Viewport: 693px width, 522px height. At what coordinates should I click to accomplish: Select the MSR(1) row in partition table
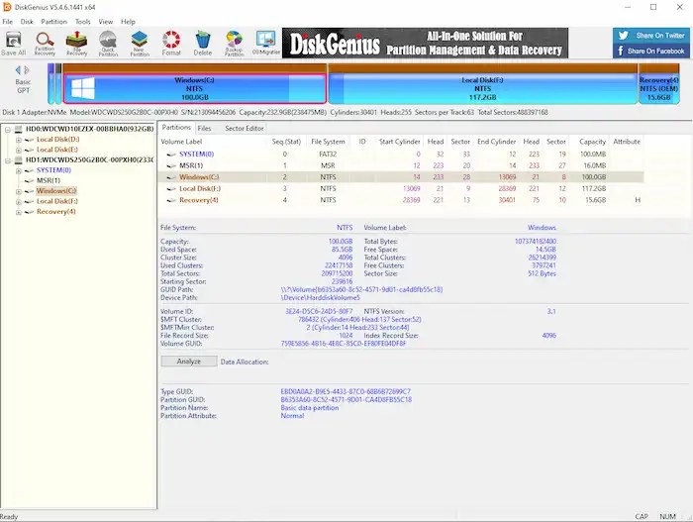coord(400,165)
